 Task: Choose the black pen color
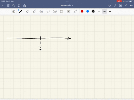point(93,11)
